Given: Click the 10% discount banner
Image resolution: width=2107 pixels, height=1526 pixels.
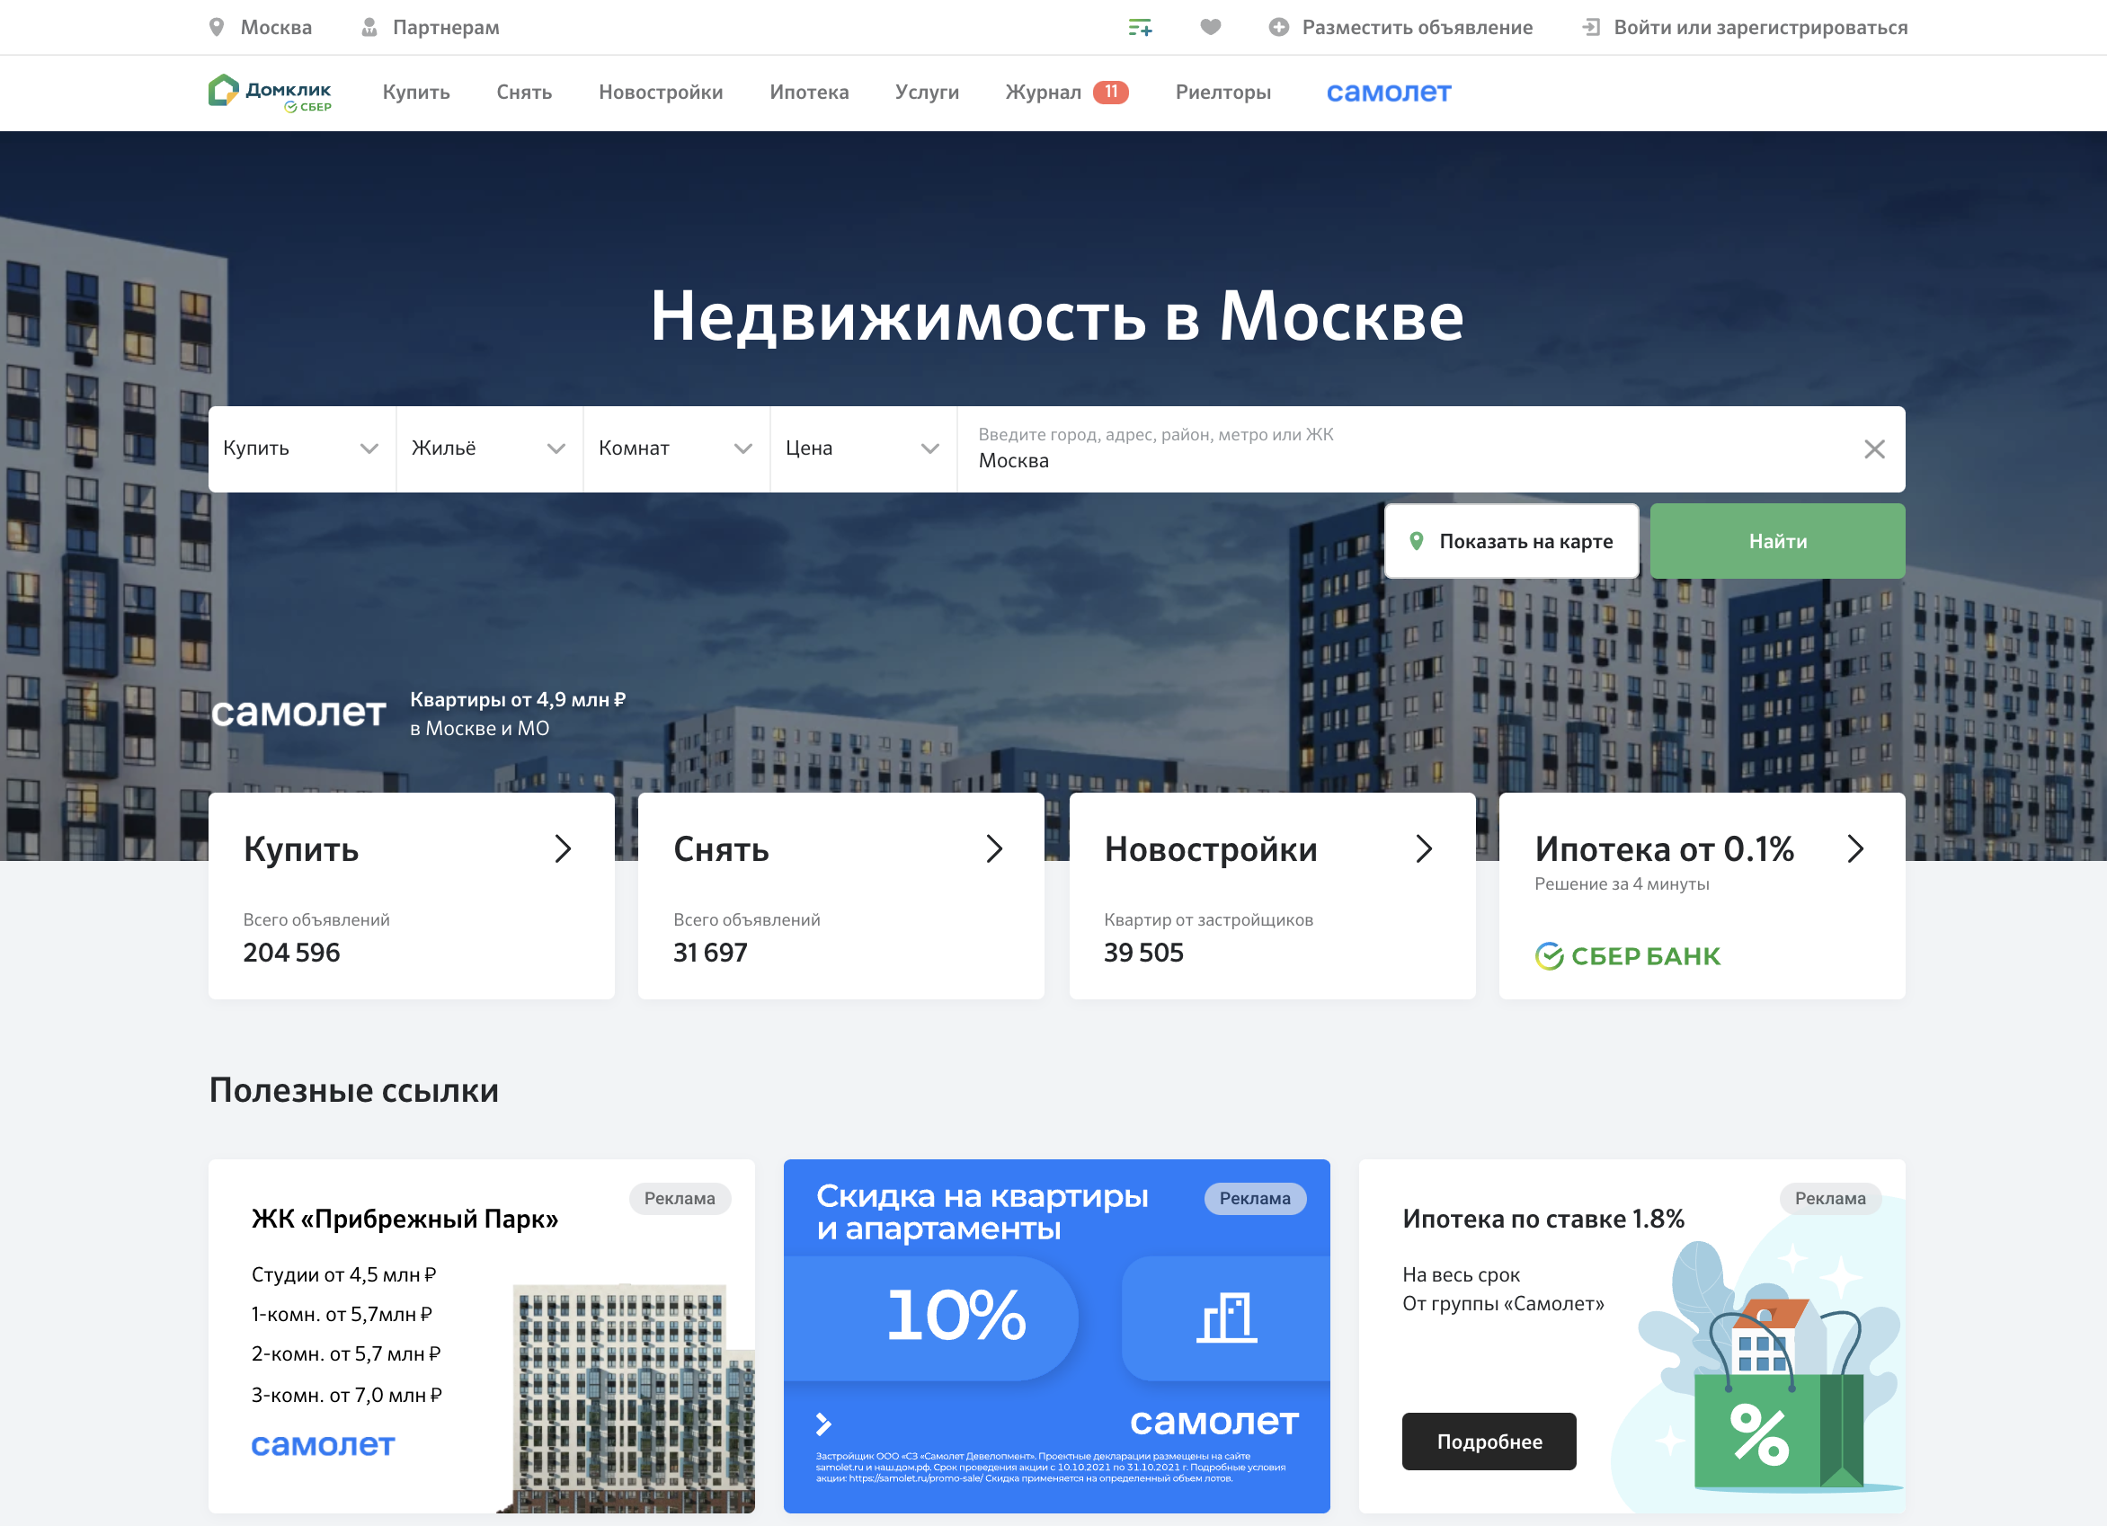Looking at the screenshot, I should click(931, 1317).
